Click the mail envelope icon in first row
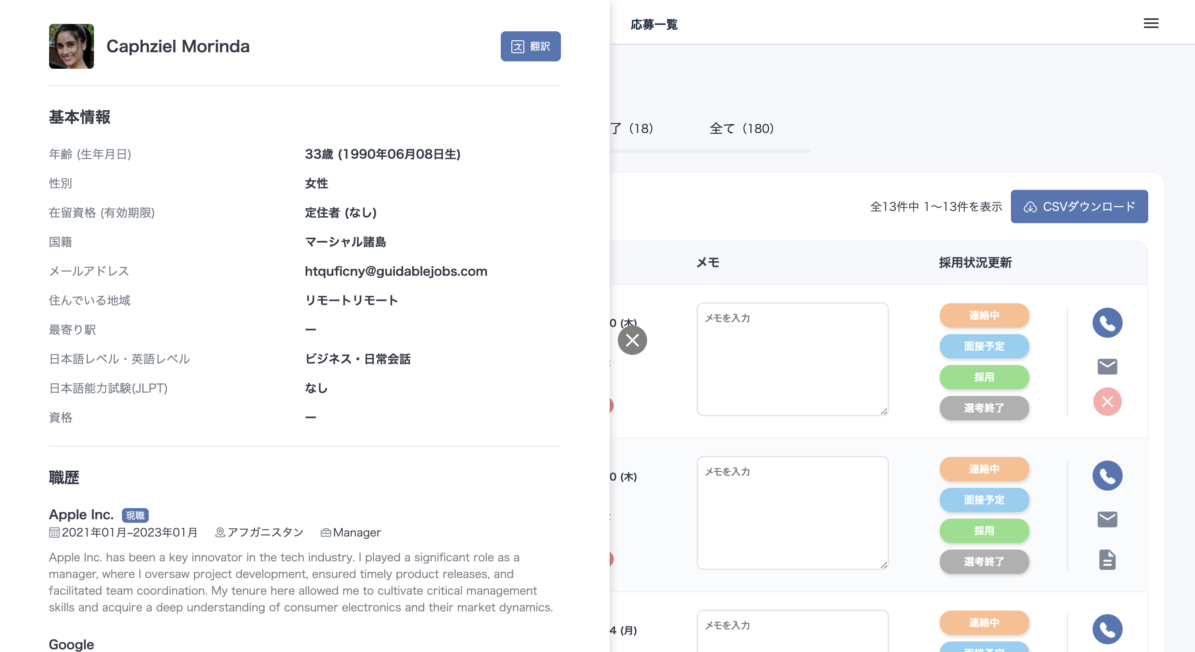 pyautogui.click(x=1107, y=367)
